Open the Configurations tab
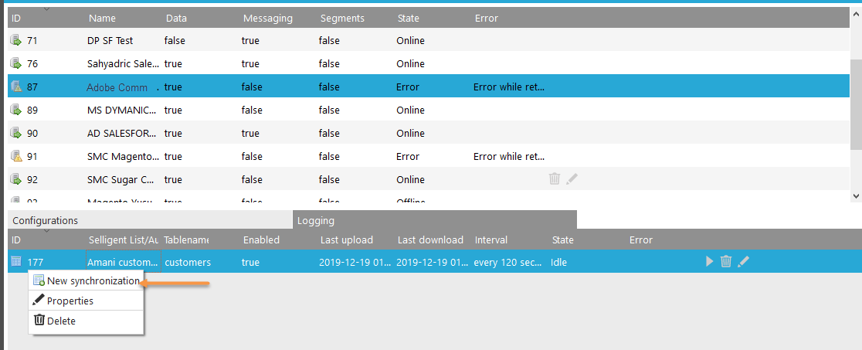 [x=45, y=221]
